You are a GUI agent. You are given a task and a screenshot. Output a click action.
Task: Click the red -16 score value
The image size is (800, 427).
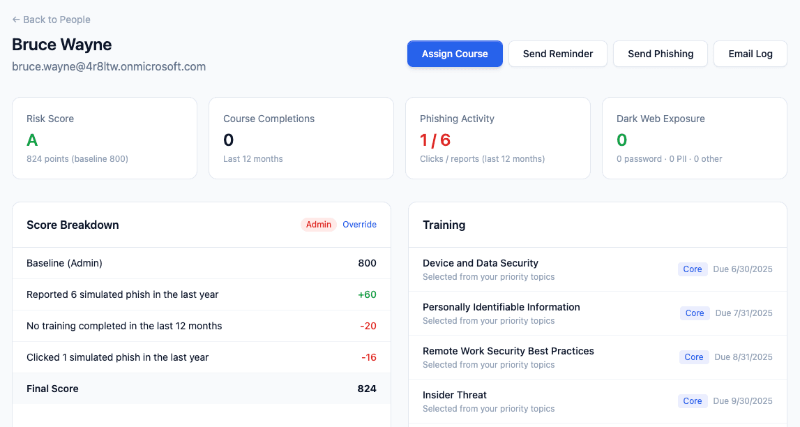point(368,357)
